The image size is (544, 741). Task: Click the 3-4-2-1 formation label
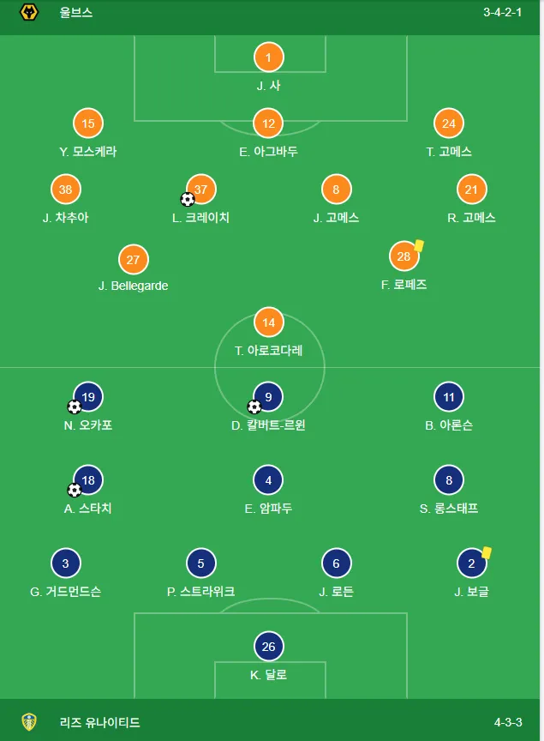tap(502, 12)
